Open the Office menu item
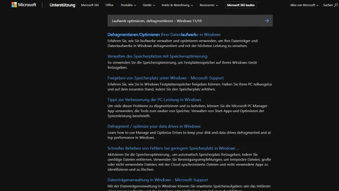Image resolution: width=339 pixels, height=191 pixels. tap(109, 5)
